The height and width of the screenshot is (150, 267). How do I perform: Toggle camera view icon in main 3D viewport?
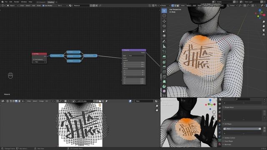(x=264, y=30)
